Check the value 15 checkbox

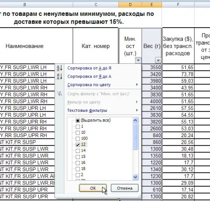(78, 157)
